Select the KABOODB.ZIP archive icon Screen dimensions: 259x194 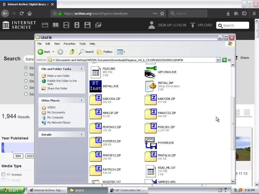(150, 100)
